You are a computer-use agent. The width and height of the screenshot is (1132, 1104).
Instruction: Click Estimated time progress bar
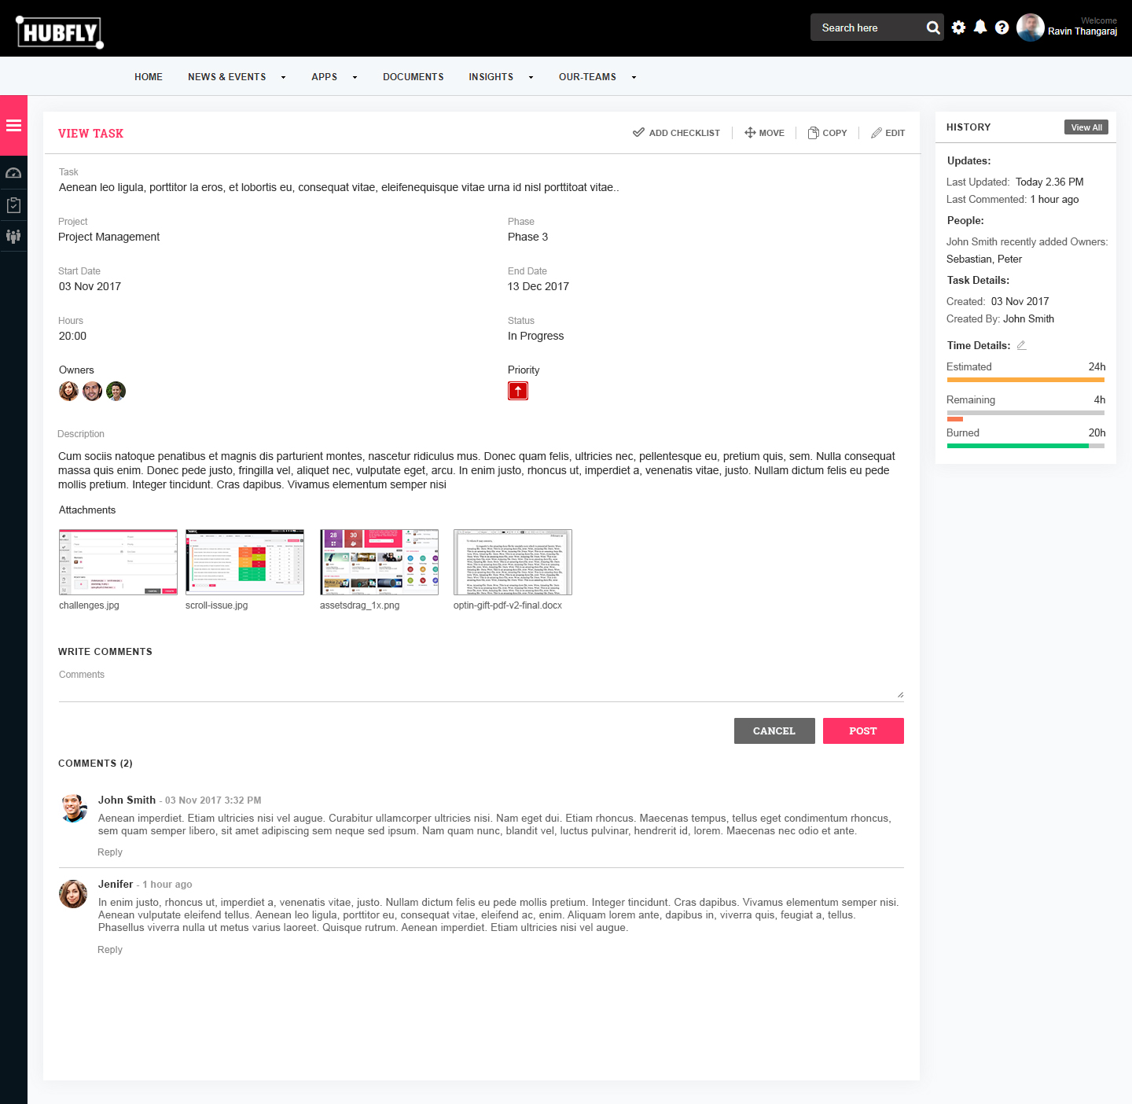1025,380
